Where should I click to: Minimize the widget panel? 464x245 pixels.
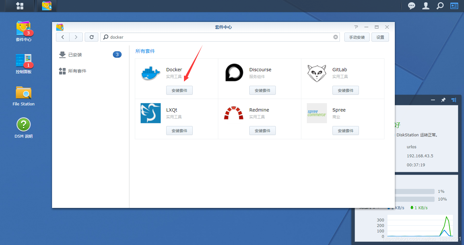click(433, 100)
